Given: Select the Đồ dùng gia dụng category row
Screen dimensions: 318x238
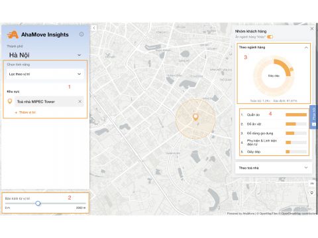Looking at the screenshot, I should click(x=274, y=134).
